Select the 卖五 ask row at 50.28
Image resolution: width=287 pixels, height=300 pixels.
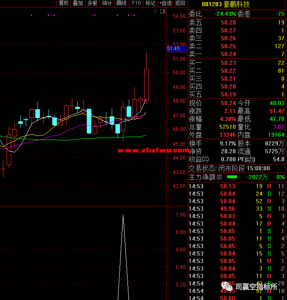point(236,22)
